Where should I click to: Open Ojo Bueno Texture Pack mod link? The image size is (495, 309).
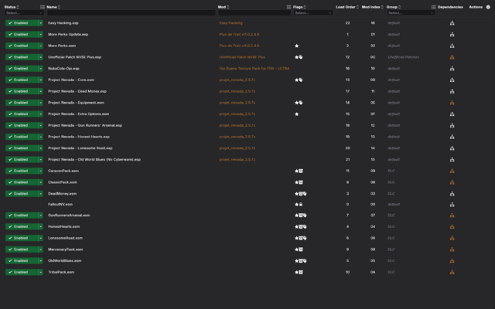pos(254,69)
